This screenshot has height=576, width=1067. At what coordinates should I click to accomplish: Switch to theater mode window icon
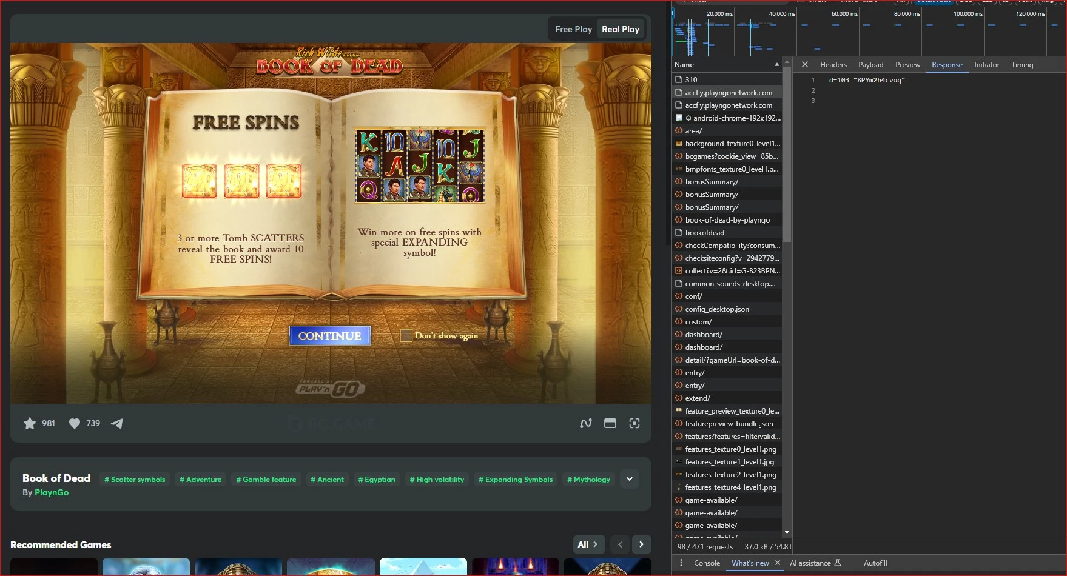(x=610, y=423)
